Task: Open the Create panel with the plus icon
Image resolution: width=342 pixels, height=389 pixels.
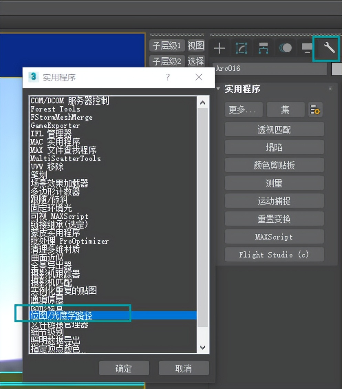Action: click(219, 48)
